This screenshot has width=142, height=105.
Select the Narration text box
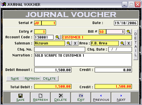pos(83,60)
